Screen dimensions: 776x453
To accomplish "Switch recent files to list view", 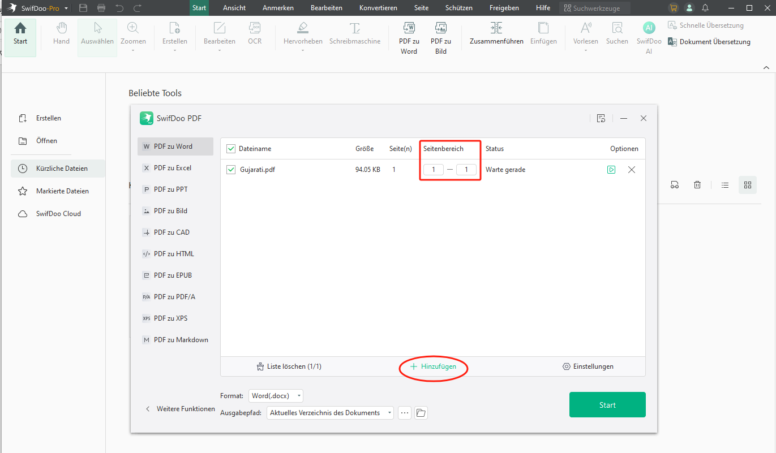I will click(725, 185).
